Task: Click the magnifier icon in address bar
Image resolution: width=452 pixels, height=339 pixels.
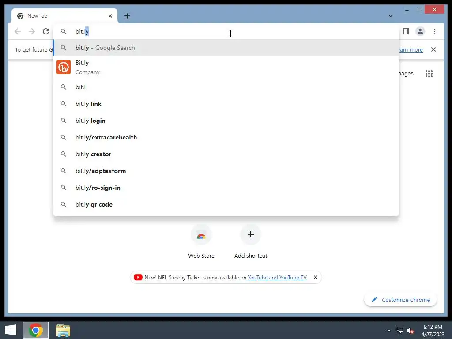Action: pyautogui.click(x=64, y=31)
